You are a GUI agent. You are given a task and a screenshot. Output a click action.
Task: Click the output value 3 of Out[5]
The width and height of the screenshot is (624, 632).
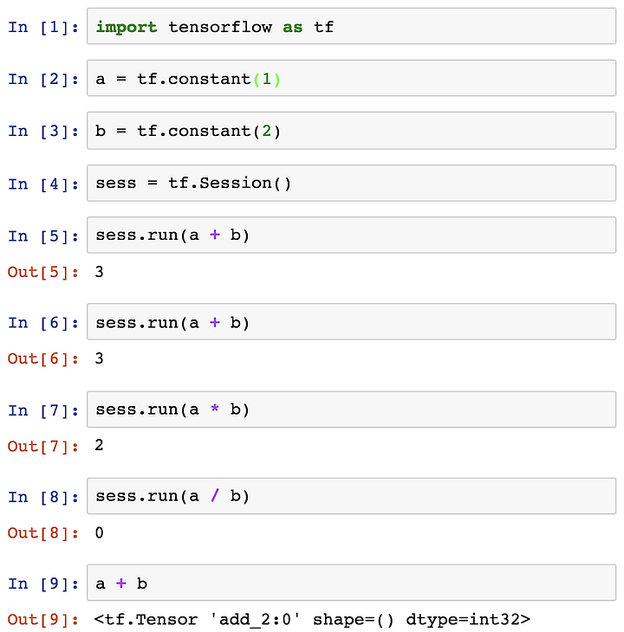coord(99,272)
